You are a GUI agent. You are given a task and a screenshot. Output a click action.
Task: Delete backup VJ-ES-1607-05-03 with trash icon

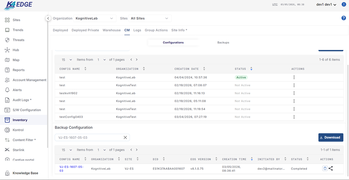click(325, 168)
